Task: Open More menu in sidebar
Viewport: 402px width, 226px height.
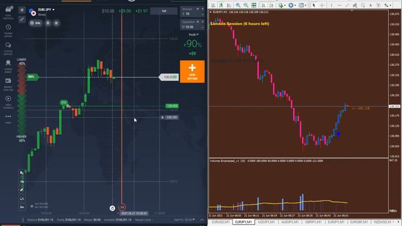Action: (x=8, y=119)
